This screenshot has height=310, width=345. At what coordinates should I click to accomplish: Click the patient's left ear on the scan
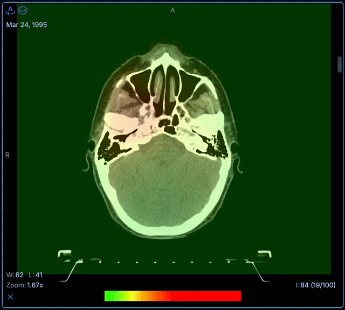[x=238, y=160]
